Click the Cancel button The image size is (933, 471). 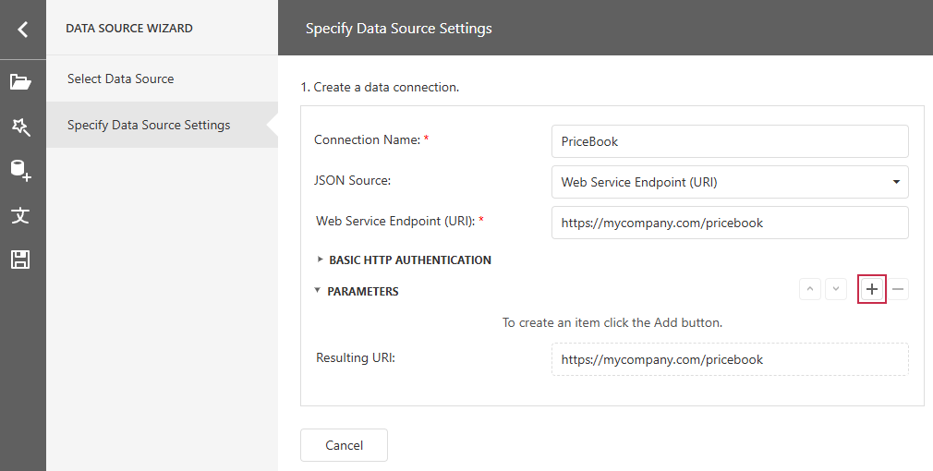pyautogui.click(x=344, y=445)
